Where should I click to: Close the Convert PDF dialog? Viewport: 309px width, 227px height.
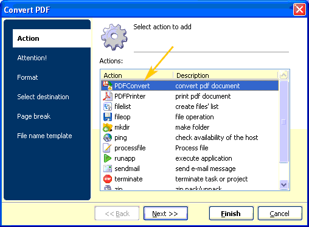tap(299, 9)
